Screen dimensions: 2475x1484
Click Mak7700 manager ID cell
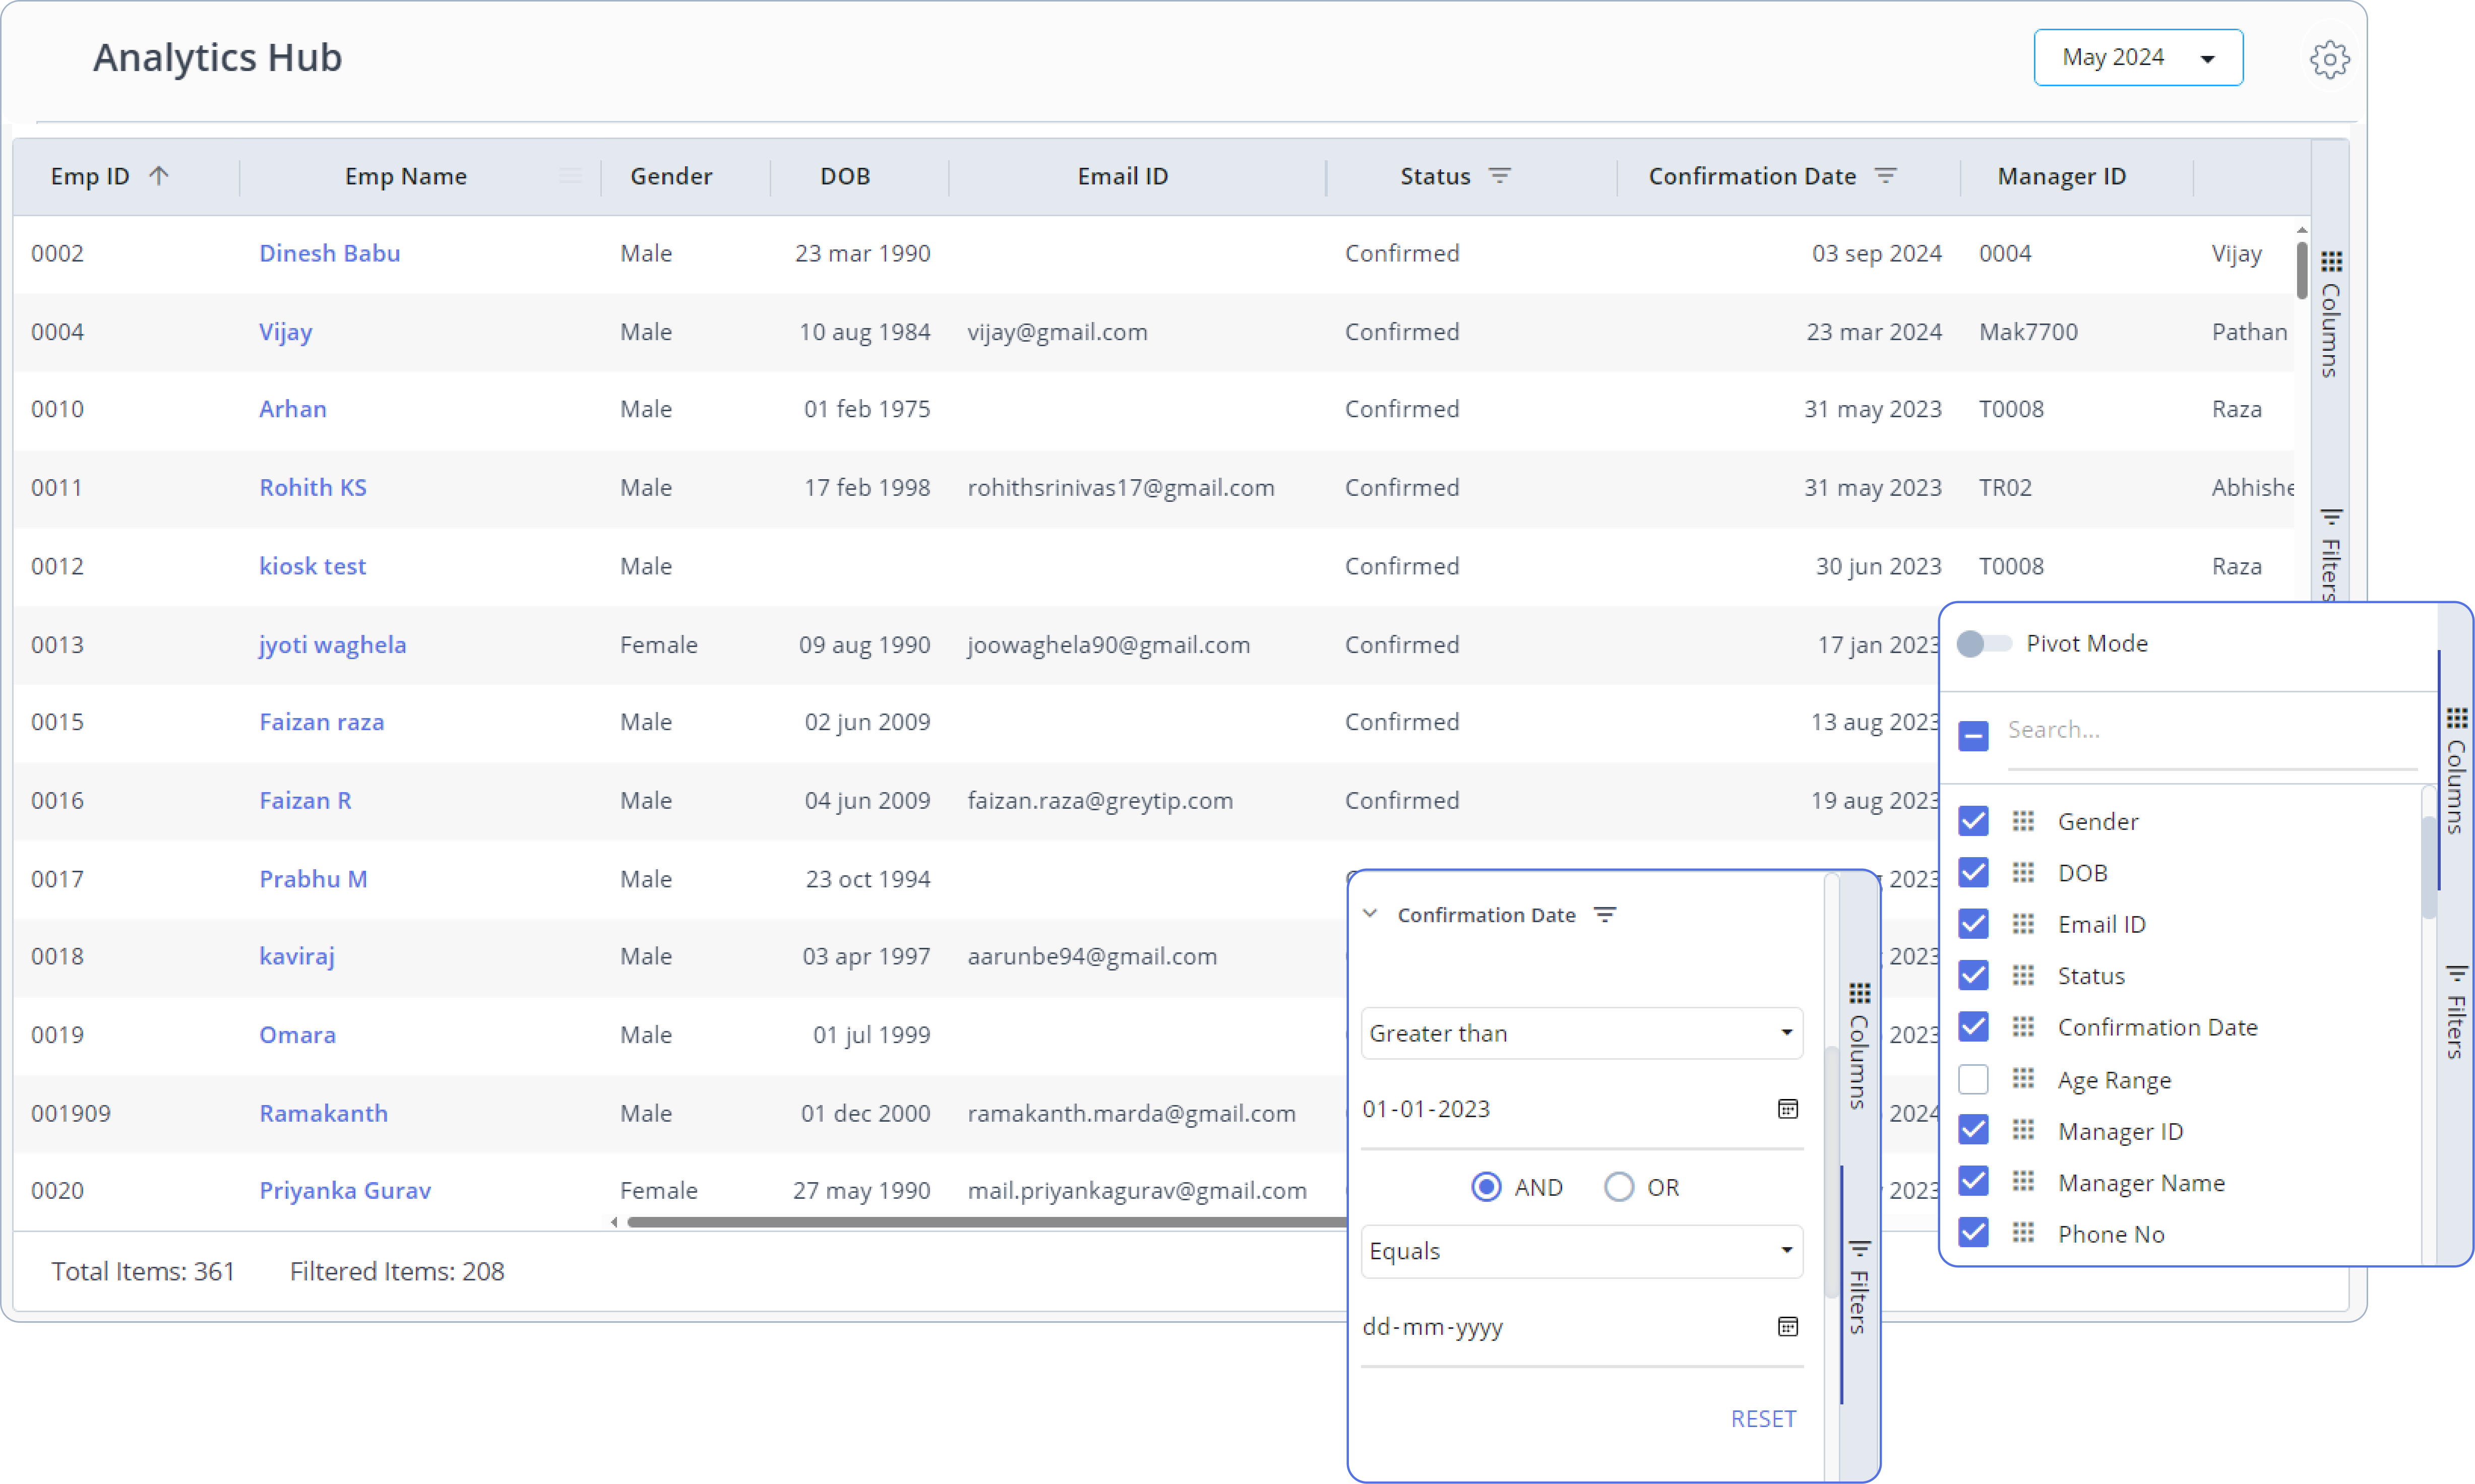2028,332
